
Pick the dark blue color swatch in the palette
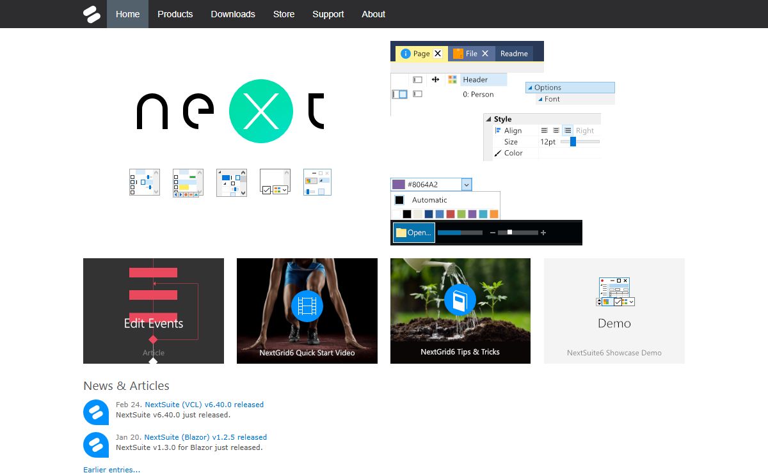click(x=429, y=214)
